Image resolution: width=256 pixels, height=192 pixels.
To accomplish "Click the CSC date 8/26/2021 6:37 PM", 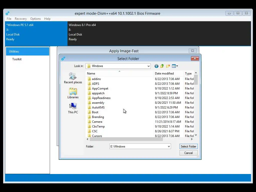I will pos(167,131).
